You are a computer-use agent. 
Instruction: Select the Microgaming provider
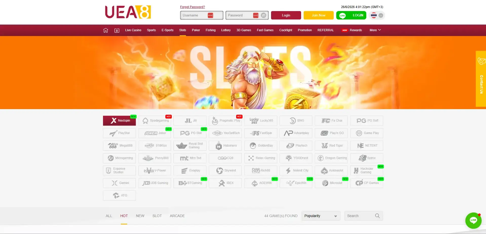click(119, 158)
